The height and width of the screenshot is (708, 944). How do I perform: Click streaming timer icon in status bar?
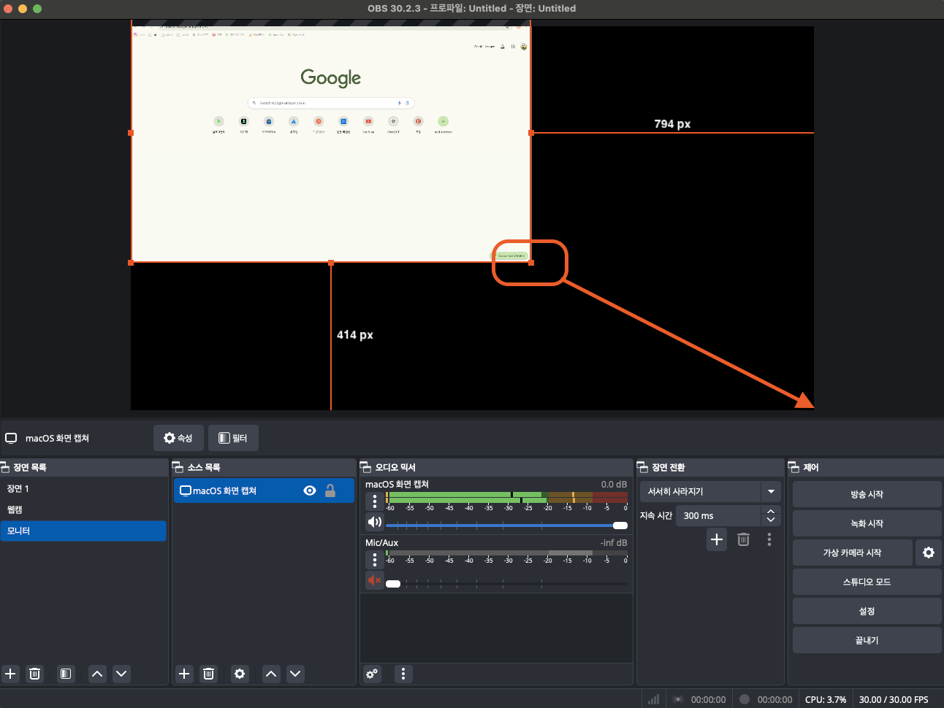pos(678,699)
